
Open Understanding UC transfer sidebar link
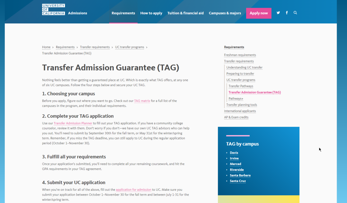[244, 67]
